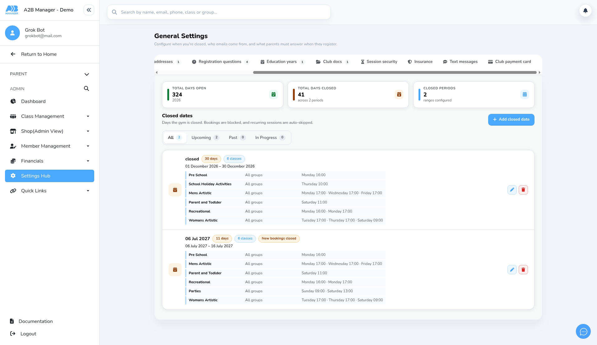
Task: Open Dashboard from the sidebar
Action: pos(49,101)
